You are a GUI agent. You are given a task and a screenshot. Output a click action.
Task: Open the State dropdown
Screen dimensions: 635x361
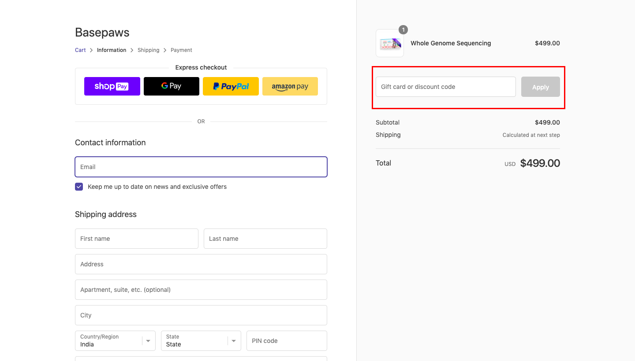(x=201, y=341)
